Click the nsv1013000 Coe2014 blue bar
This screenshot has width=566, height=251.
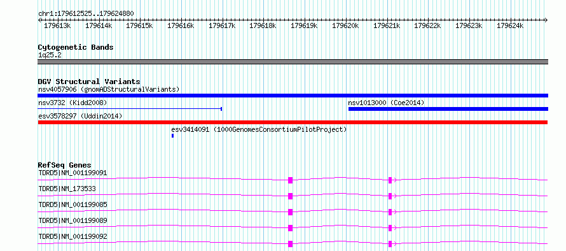pos(448,109)
